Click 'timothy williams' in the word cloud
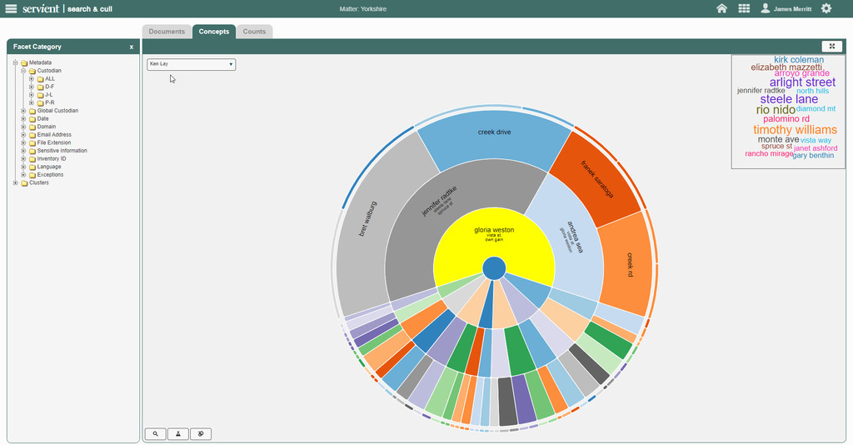The height and width of the screenshot is (445, 853). pyautogui.click(x=795, y=130)
